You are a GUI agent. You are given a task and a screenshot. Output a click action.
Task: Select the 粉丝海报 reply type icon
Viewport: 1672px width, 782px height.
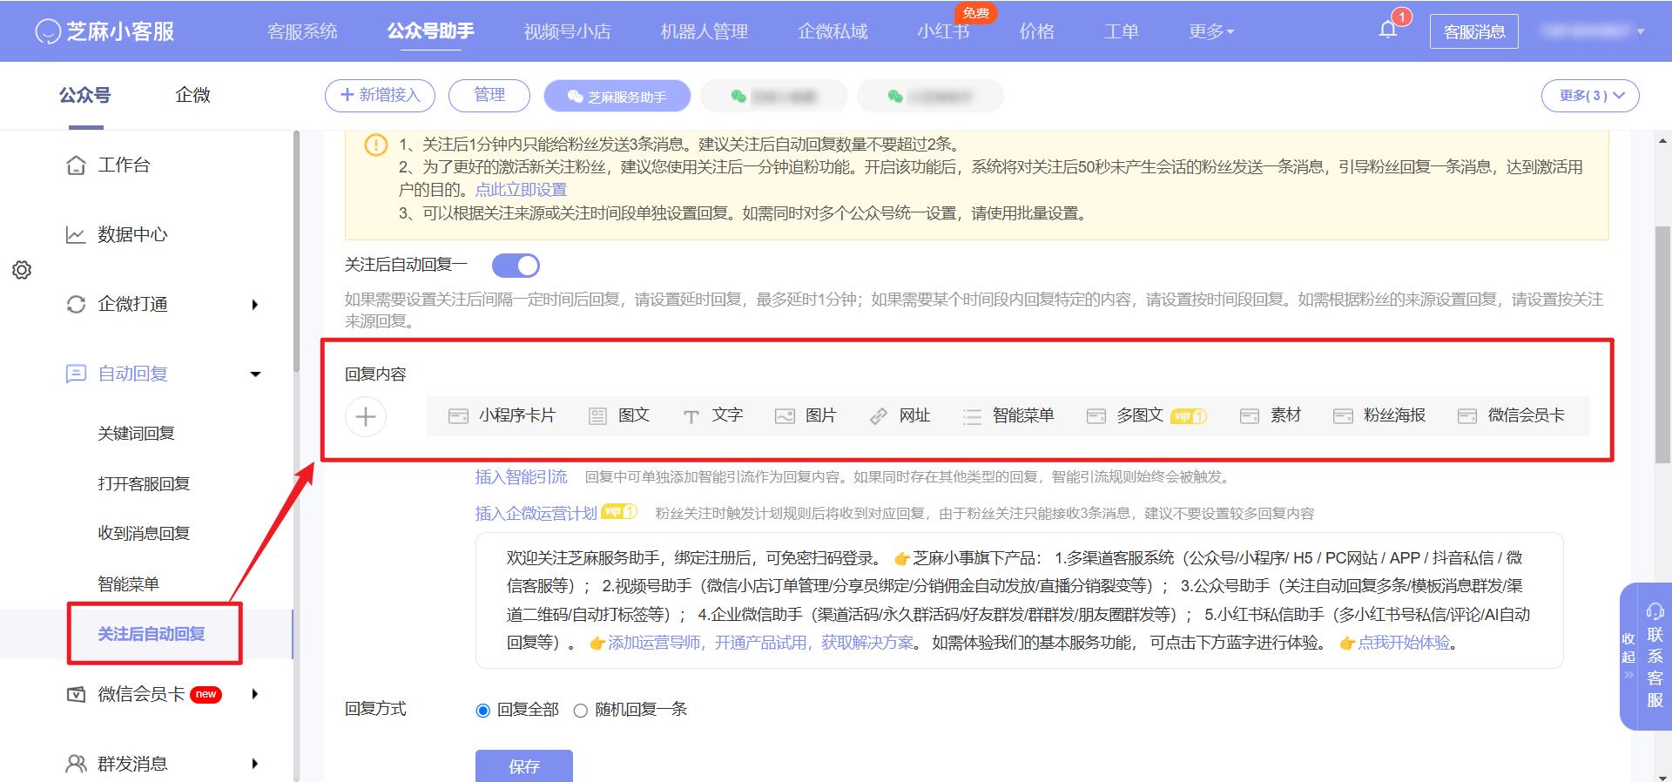tap(1343, 416)
